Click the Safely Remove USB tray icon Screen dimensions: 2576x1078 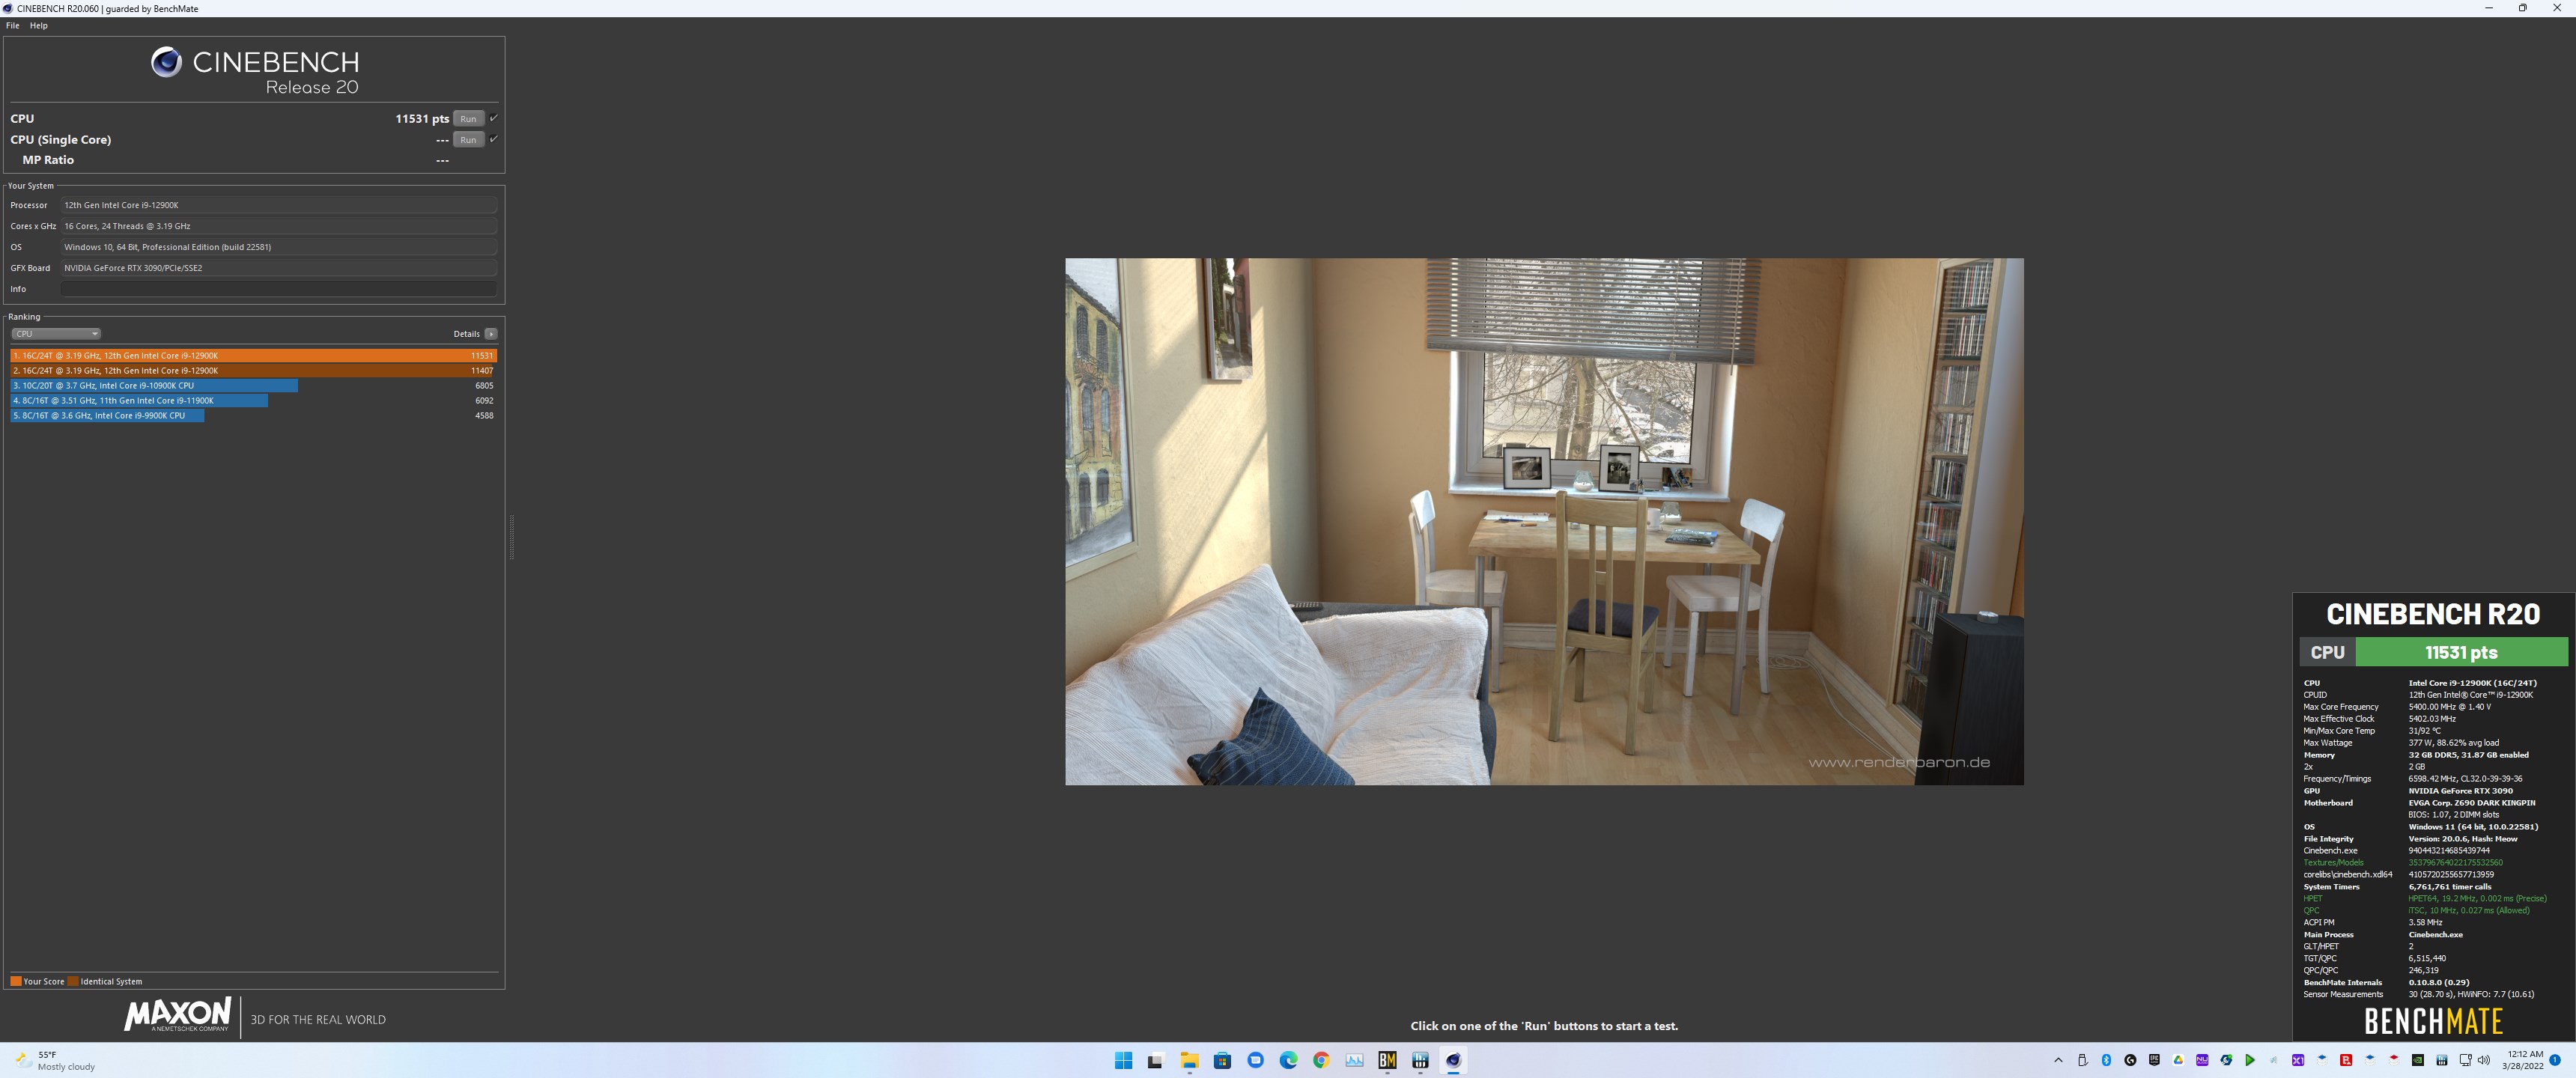pos(2083,1061)
